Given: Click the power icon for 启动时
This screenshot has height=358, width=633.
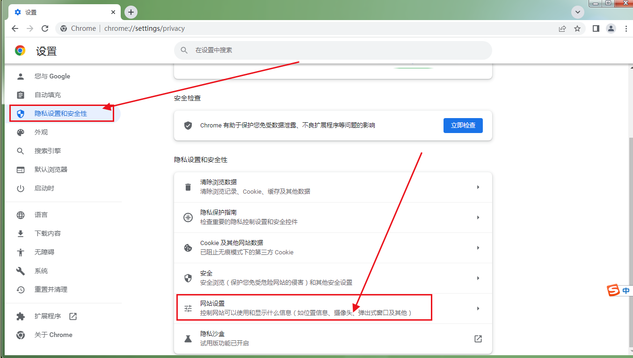Looking at the screenshot, I should coord(21,188).
